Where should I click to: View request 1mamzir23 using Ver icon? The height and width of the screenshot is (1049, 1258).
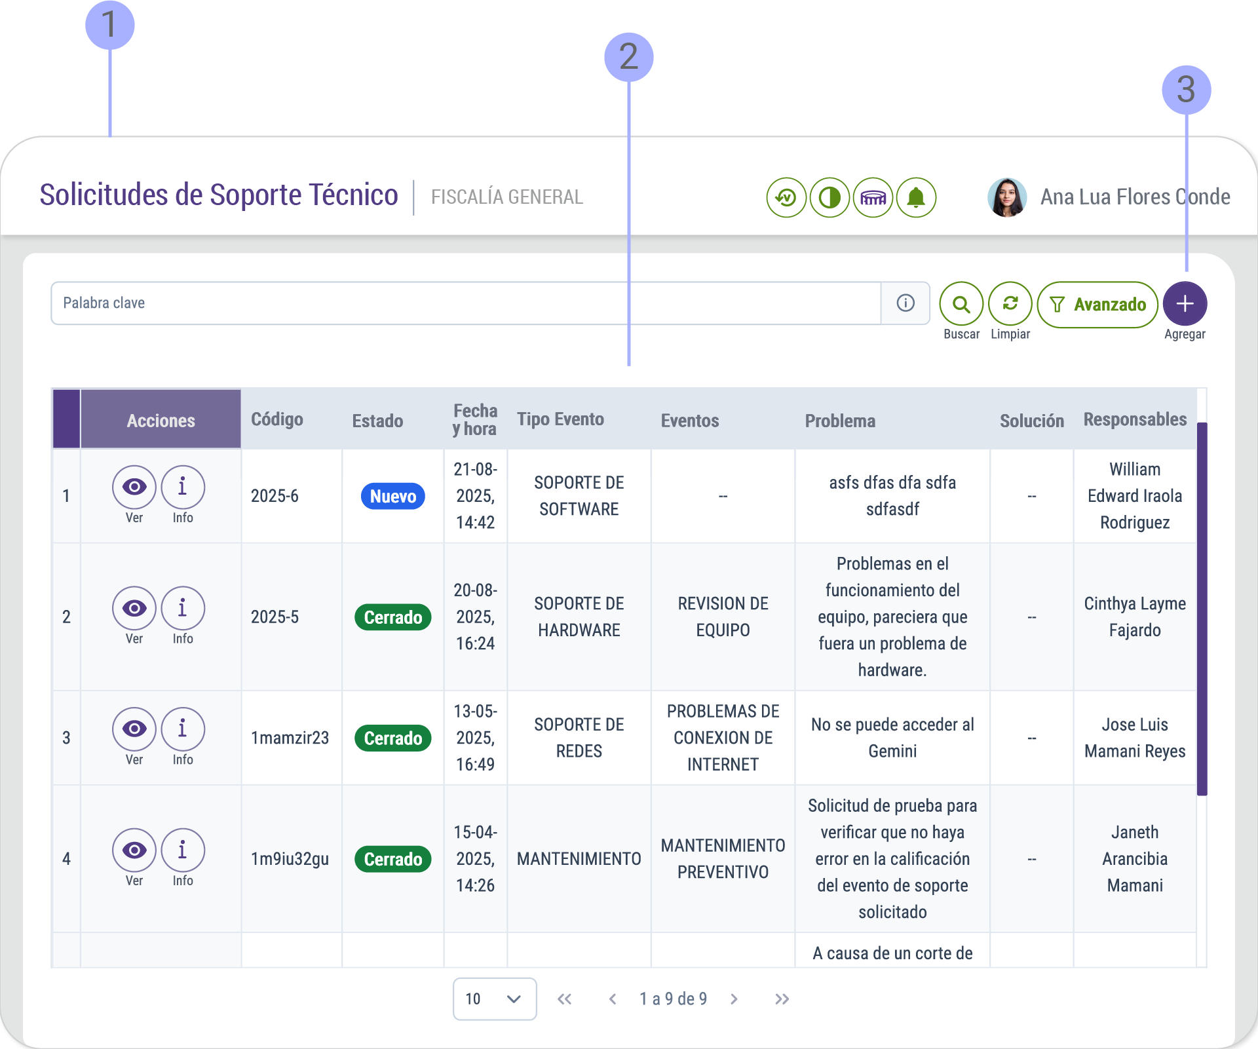click(x=134, y=729)
